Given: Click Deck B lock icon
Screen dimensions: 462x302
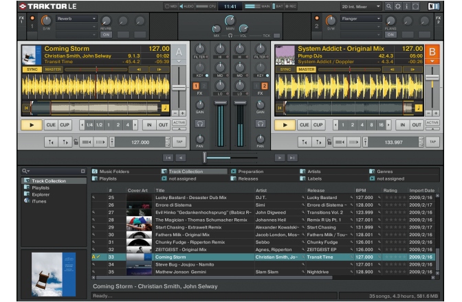Looking at the screenshot, I should point(329,142).
